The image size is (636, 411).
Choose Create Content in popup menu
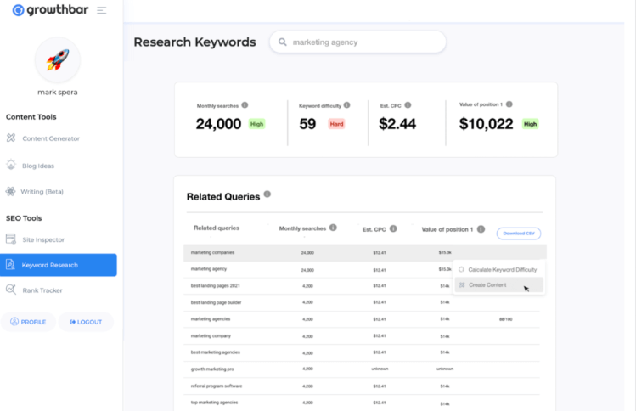499,284
